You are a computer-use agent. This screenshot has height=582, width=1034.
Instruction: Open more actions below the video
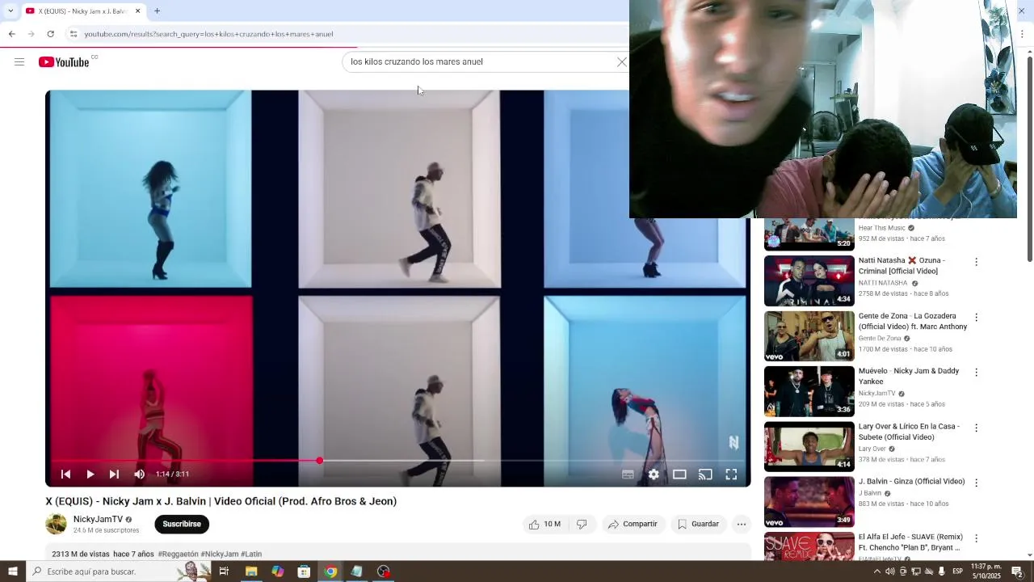[x=741, y=524]
